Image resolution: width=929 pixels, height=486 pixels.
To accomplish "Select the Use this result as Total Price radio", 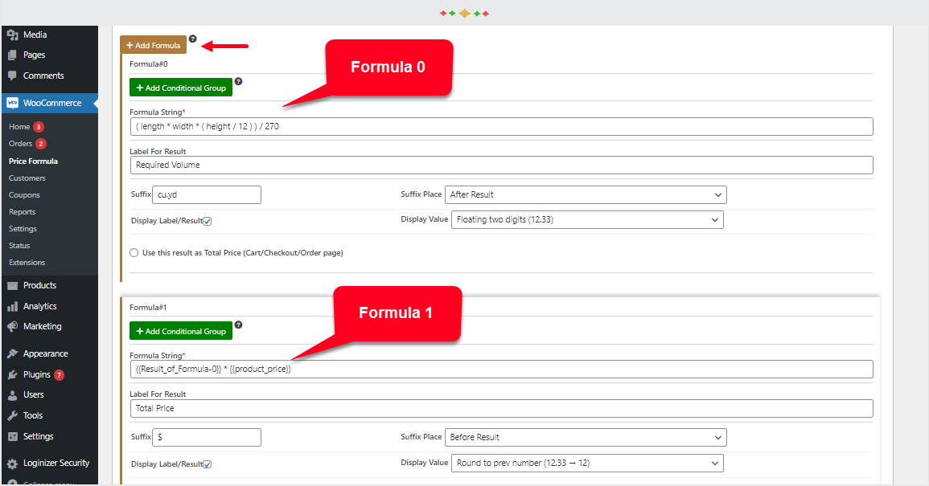I will pos(134,253).
